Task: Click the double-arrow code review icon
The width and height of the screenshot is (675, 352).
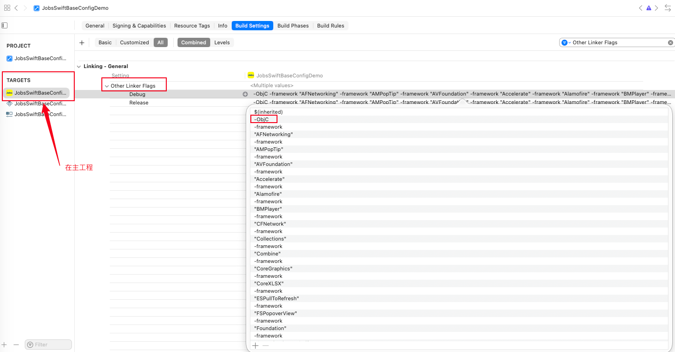Action: coord(668,8)
